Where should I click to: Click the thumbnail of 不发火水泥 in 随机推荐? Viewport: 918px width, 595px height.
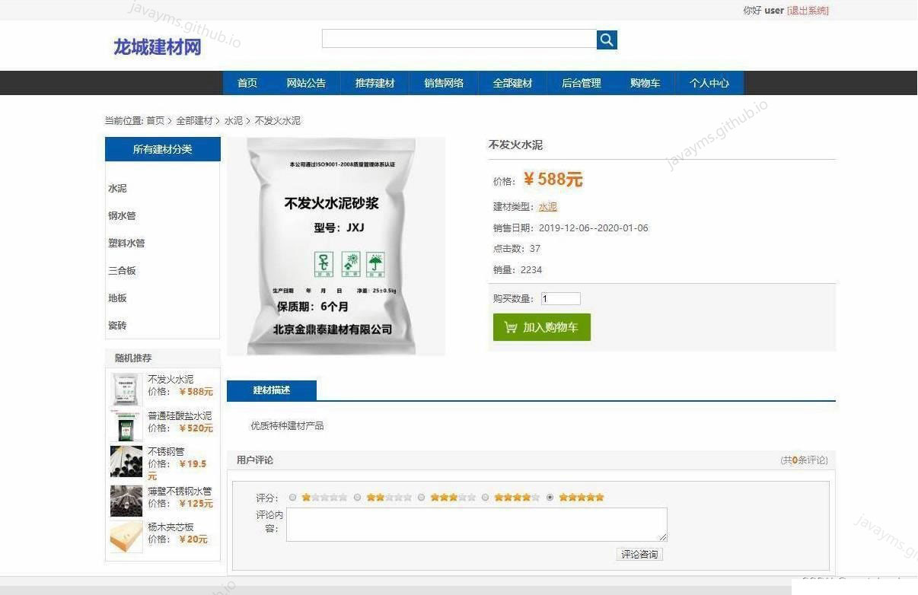[126, 388]
